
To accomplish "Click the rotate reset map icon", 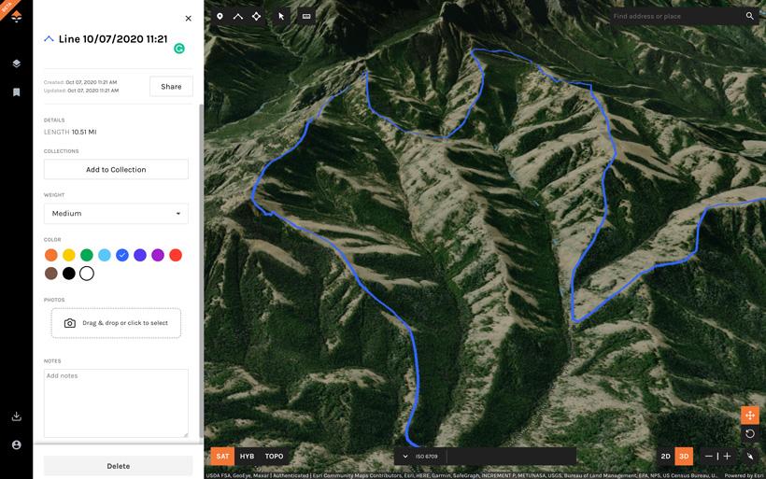I will coord(750,433).
